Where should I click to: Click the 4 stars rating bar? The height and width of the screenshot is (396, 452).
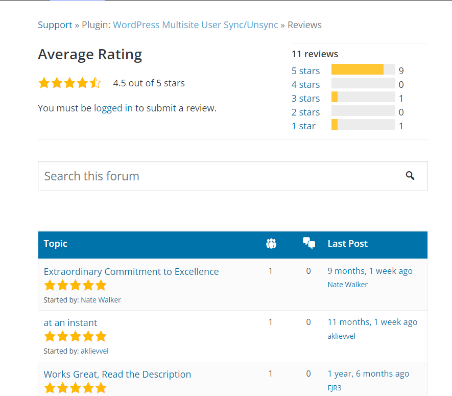(363, 83)
